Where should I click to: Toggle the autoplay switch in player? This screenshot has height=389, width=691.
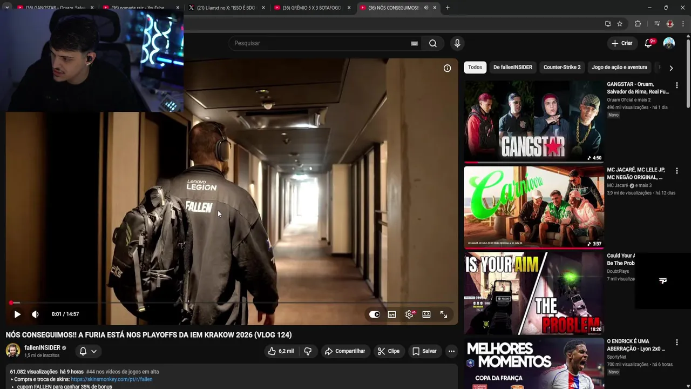click(374, 314)
